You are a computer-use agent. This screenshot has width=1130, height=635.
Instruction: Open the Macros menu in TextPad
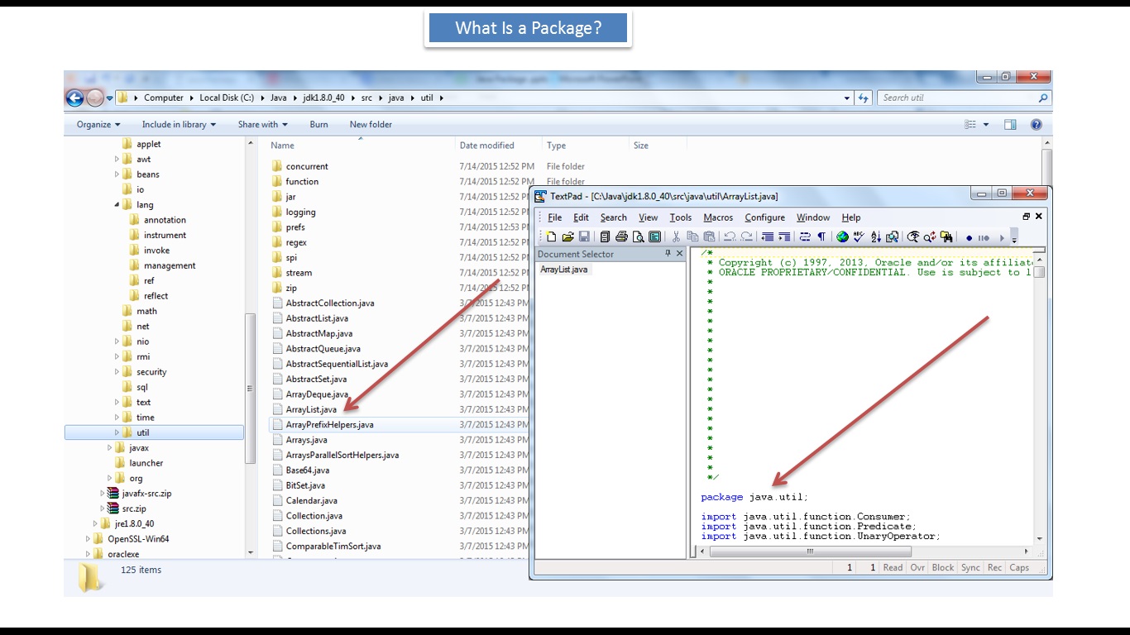coord(718,217)
